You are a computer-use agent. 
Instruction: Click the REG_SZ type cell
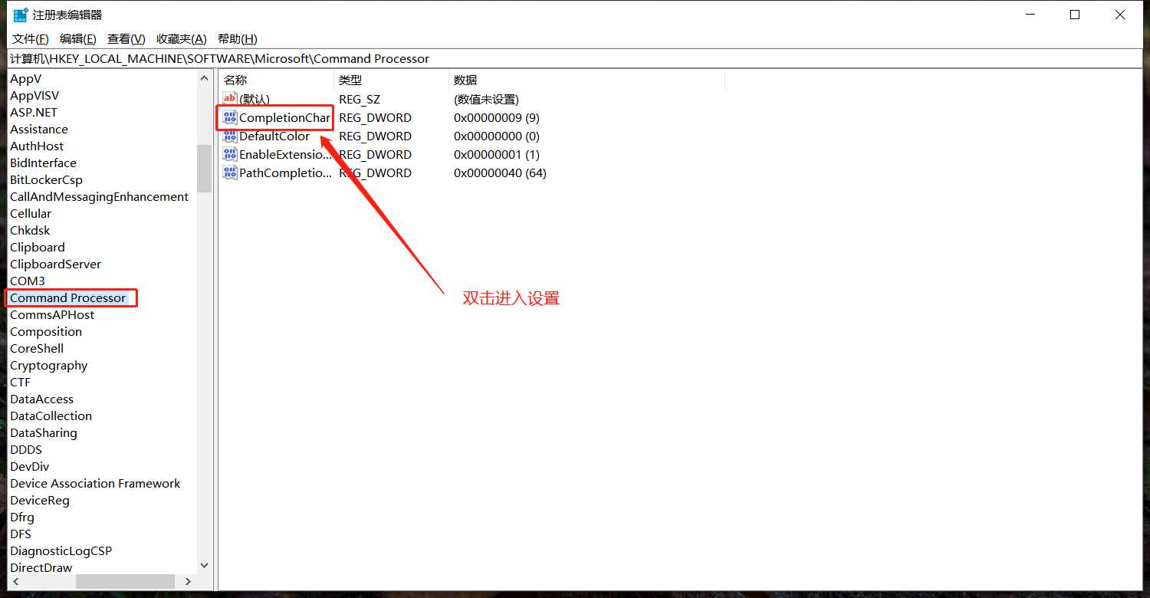360,99
